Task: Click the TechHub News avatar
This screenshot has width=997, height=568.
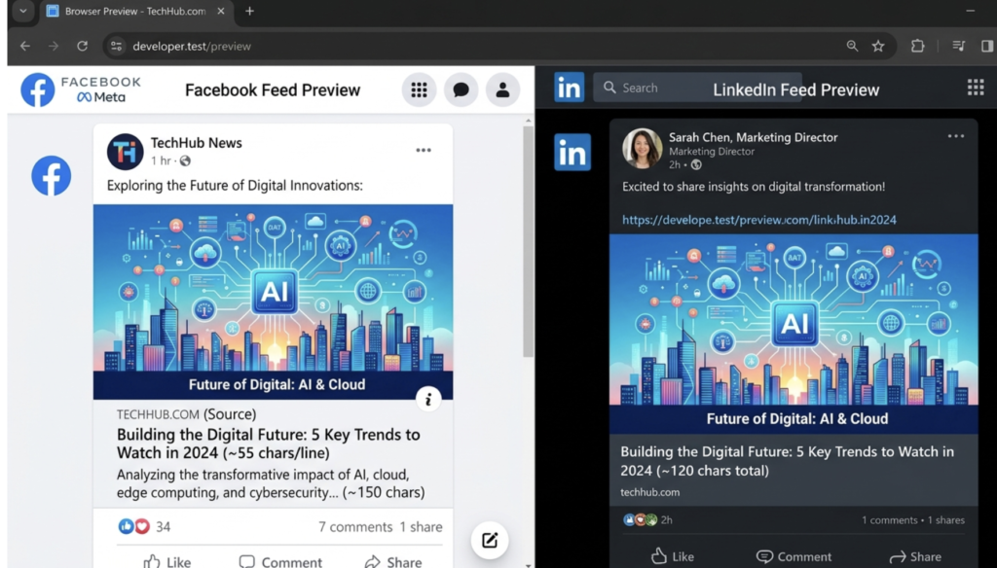Action: 126,151
